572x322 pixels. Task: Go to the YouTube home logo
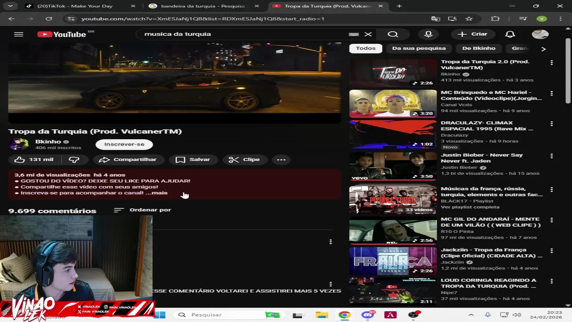pyautogui.click(x=62, y=34)
